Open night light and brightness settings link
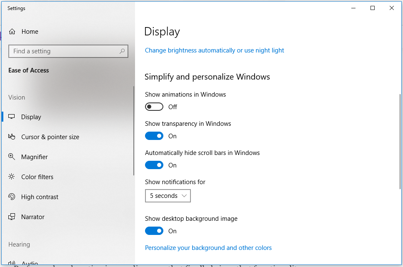The width and height of the screenshot is (403, 267). coord(214,50)
